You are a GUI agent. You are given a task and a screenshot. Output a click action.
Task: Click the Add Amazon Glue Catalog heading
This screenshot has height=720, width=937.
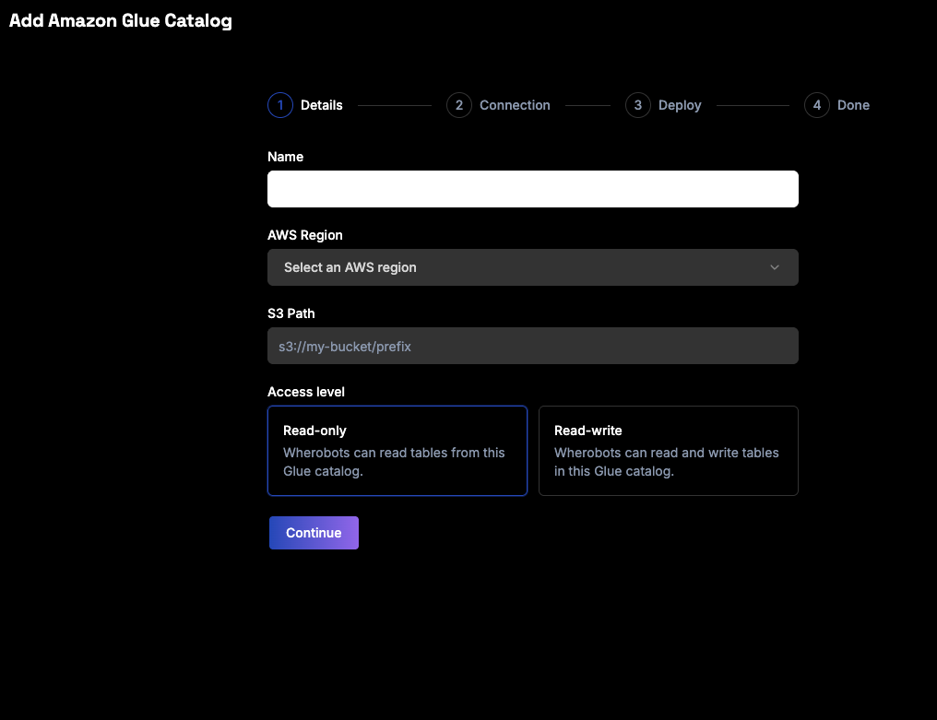(x=120, y=21)
